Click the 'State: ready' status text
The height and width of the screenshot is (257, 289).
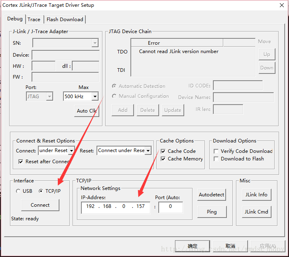point(25,219)
